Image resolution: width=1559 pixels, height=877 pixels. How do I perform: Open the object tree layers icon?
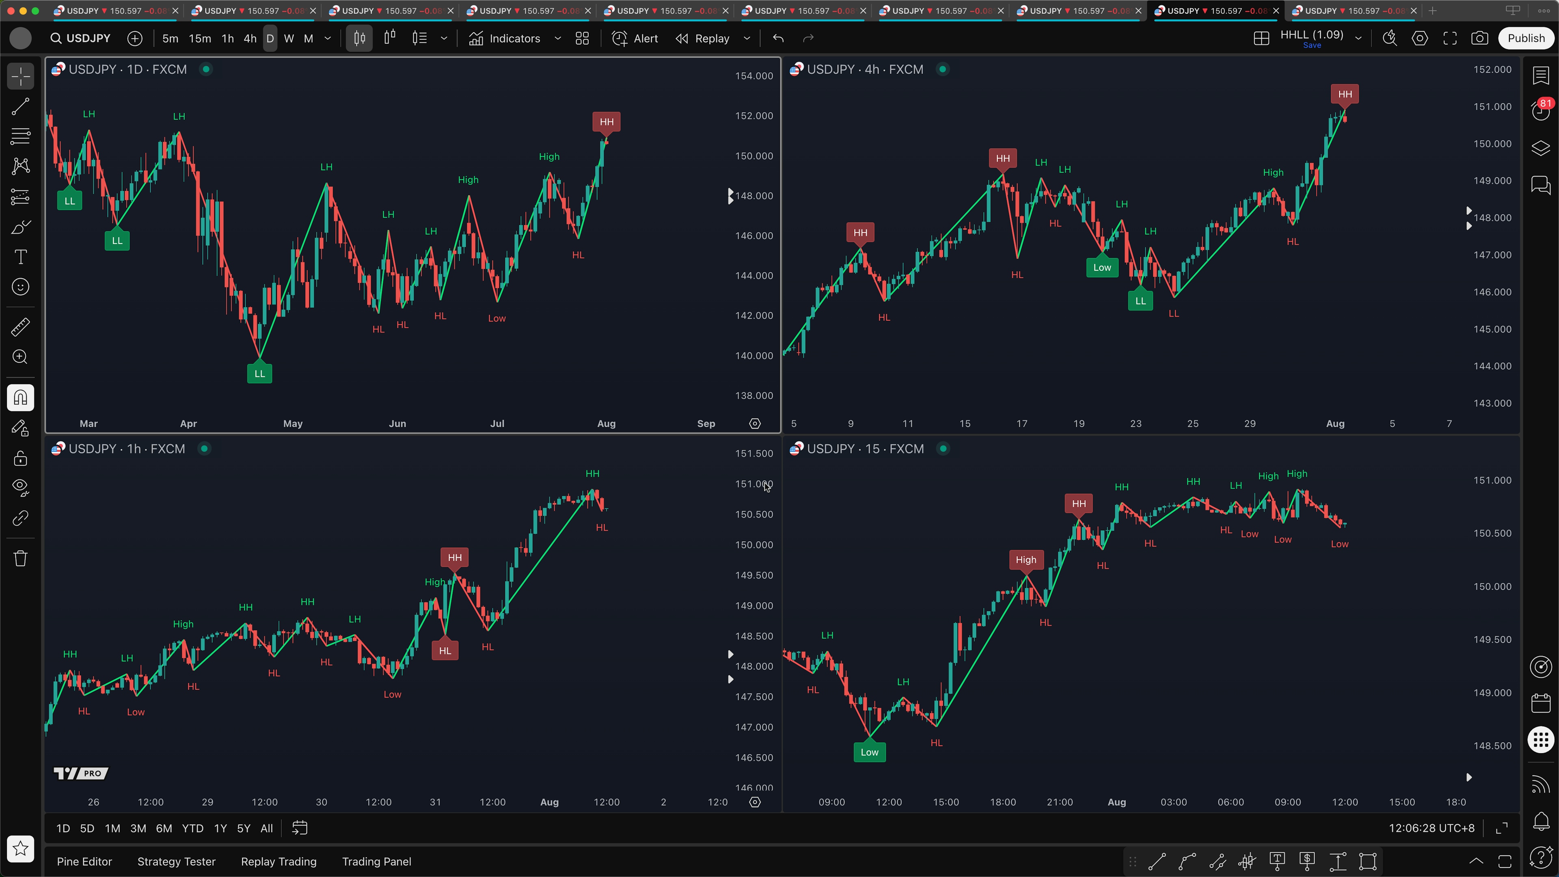pyautogui.click(x=1541, y=148)
